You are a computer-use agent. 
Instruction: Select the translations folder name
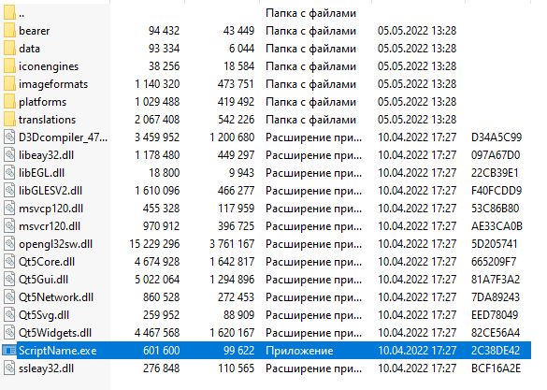47,120
